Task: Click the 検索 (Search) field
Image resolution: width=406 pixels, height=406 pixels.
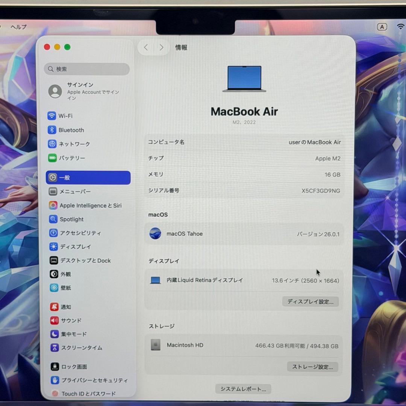Action: point(87,69)
